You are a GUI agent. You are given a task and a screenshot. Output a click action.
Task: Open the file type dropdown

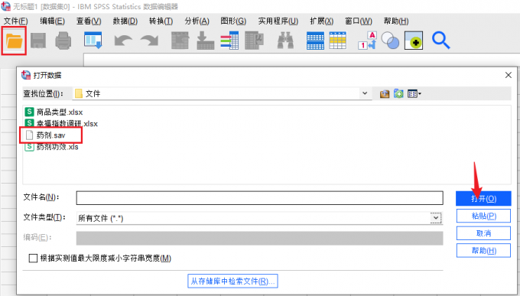coord(436,218)
